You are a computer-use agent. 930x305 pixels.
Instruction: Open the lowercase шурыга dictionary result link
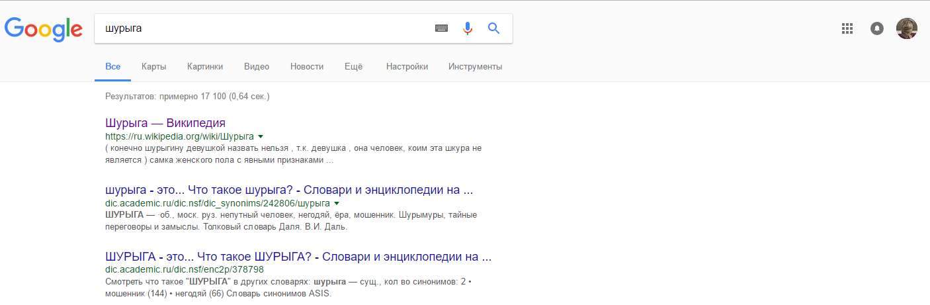click(x=289, y=190)
